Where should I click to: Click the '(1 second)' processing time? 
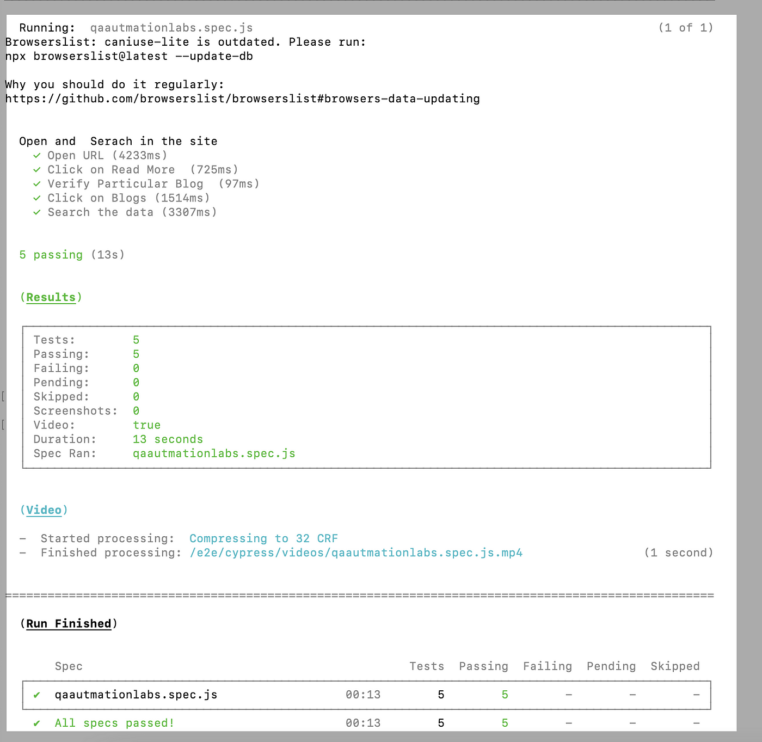[x=679, y=553]
